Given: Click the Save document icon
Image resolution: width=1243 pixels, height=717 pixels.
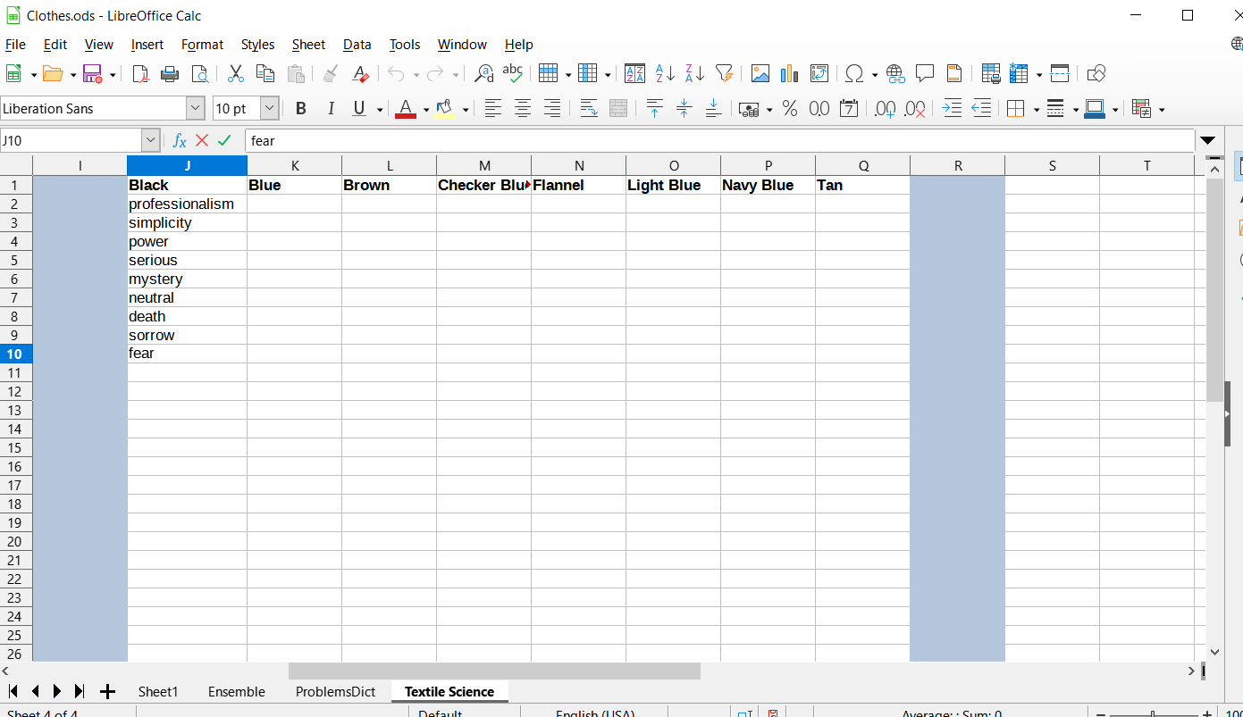Looking at the screenshot, I should [x=92, y=74].
